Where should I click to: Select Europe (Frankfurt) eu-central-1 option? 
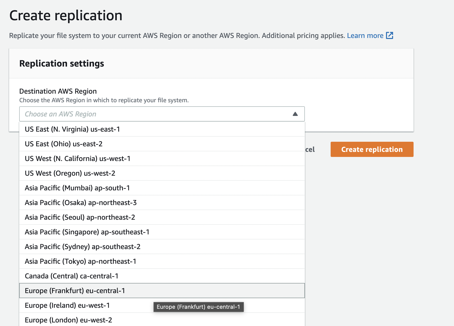coord(162,291)
